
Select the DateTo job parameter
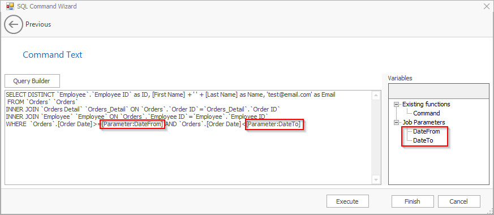pos(423,141)
